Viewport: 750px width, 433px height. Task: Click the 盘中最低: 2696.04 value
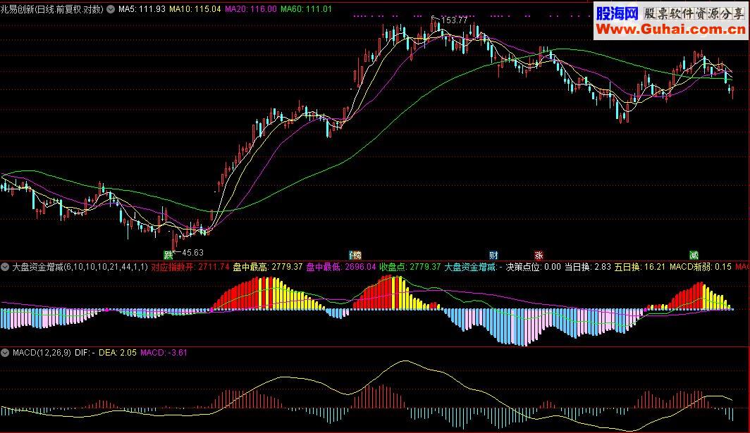tap(341, 267)
